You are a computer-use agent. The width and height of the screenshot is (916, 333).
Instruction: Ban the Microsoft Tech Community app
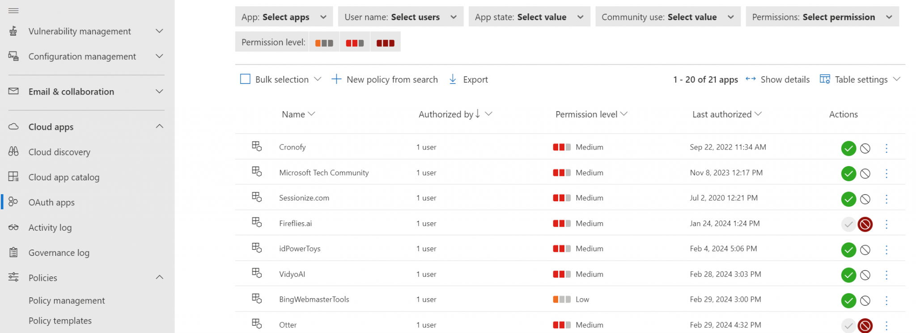click(865, 174)
